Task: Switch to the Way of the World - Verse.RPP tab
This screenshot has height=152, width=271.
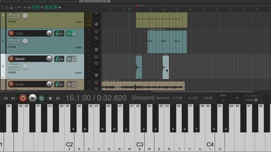Action: pos(35,1)
